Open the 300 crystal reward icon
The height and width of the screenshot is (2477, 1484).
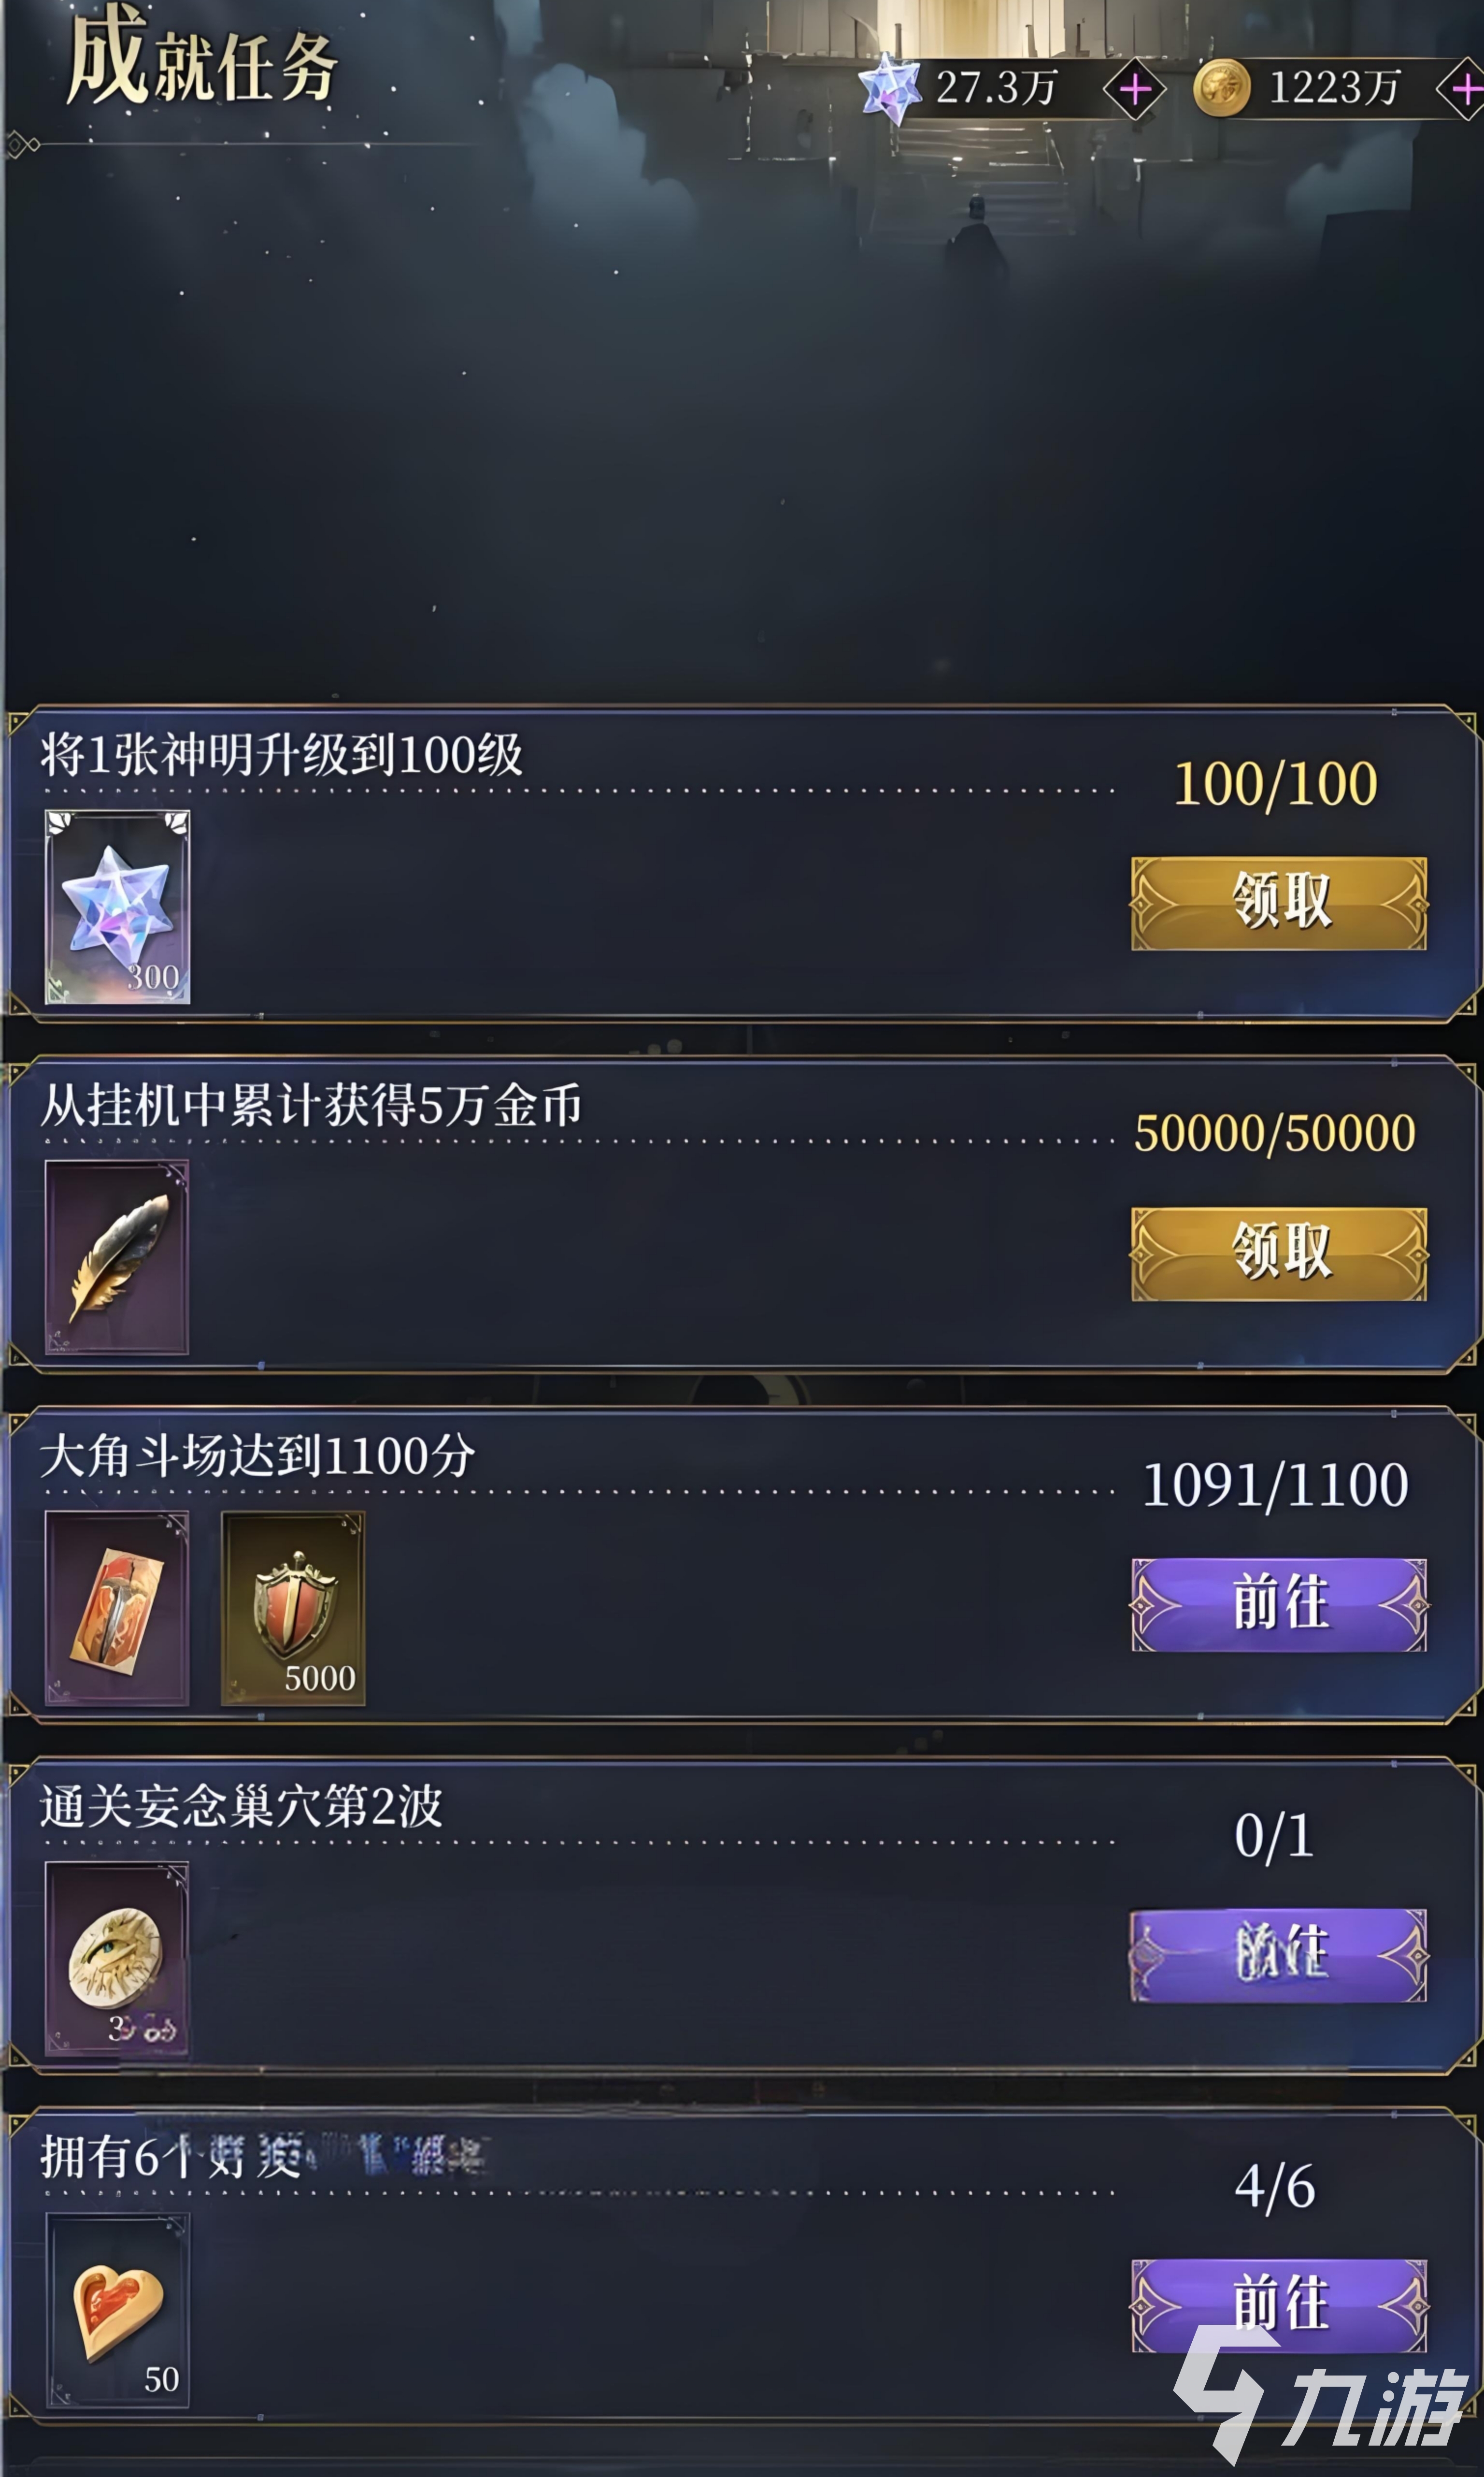pos(118,906)
